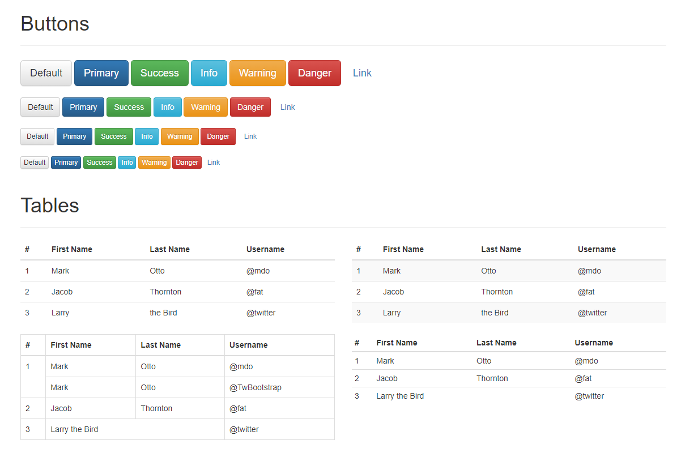This screenshot has height=457, width=681.
Task: Click "the Bird" in the striped table
Action: (495, 313)
